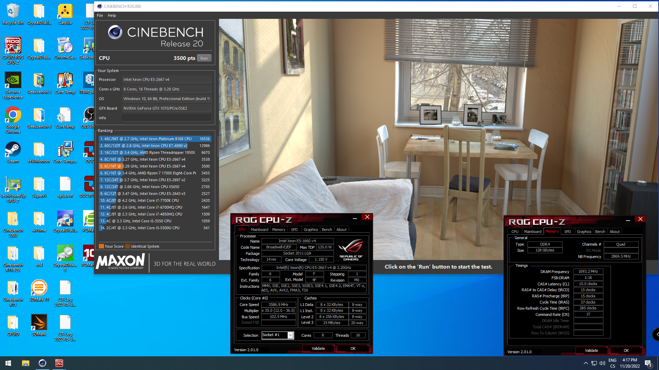The image size is (659, 370).
Task: Open the Windows Start menu
Action: click(8, 363)
